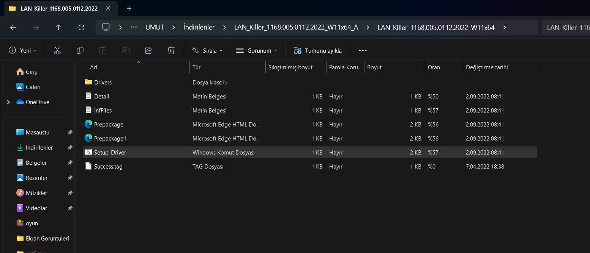Open the Sırala sort dropdown
This screenshot has height=253, width=590.
pos(207,50)
